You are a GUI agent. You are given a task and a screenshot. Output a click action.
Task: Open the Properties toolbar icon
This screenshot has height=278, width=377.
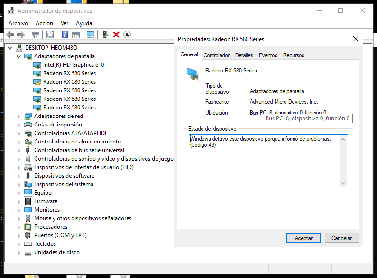(50, 35)
